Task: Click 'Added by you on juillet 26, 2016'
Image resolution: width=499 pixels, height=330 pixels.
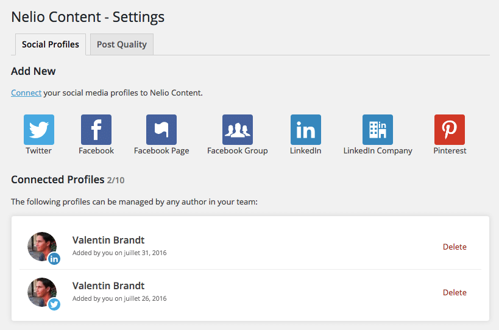Action: coord(119,298)
